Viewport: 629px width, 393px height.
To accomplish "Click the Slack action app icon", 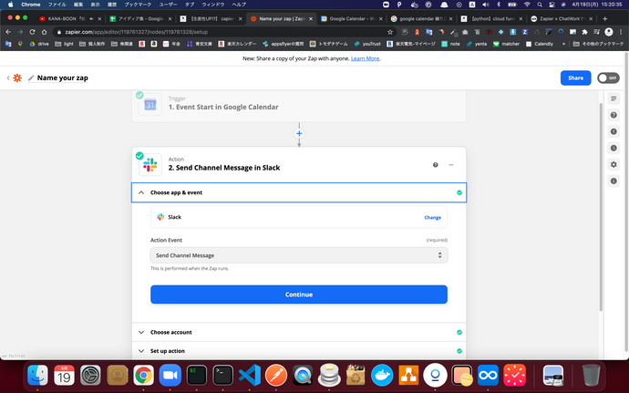I will coord(150,165).
